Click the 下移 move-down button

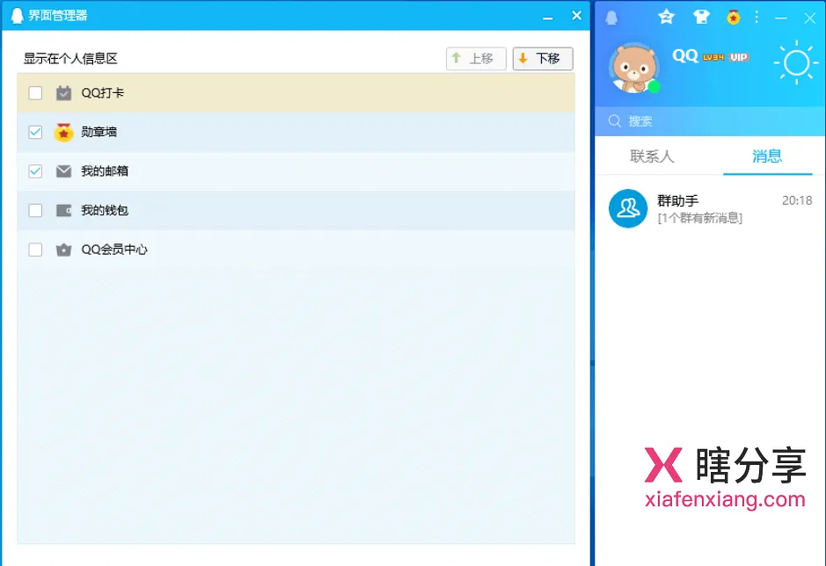point(543,58)
